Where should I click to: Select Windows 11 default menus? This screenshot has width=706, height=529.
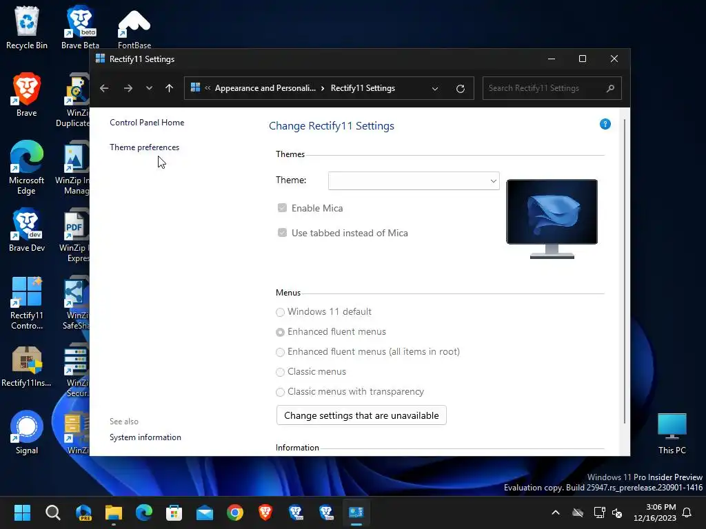click(x=280, y=312)
